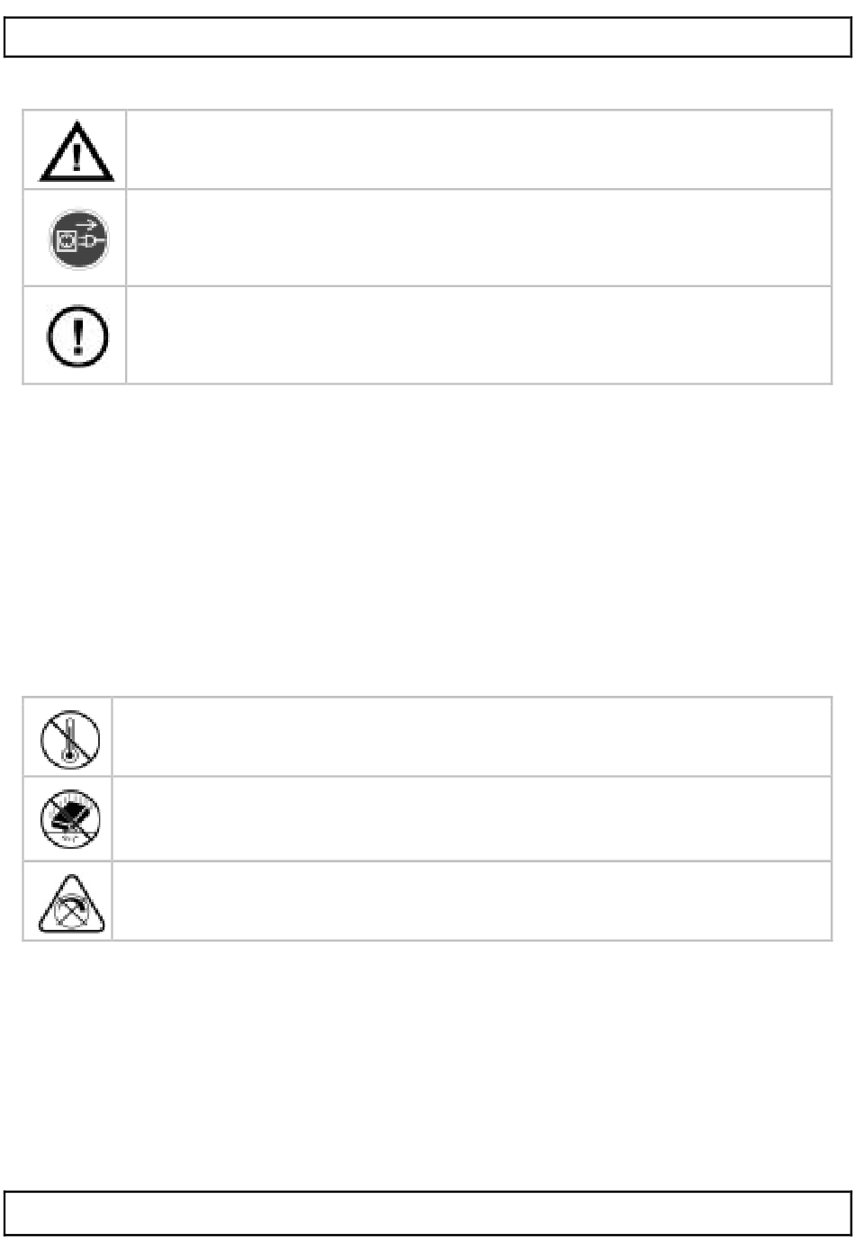This screenshot has width=855, height=1253.
Task: Select the crossed-out thermometer icon
Action: [69, 738]
